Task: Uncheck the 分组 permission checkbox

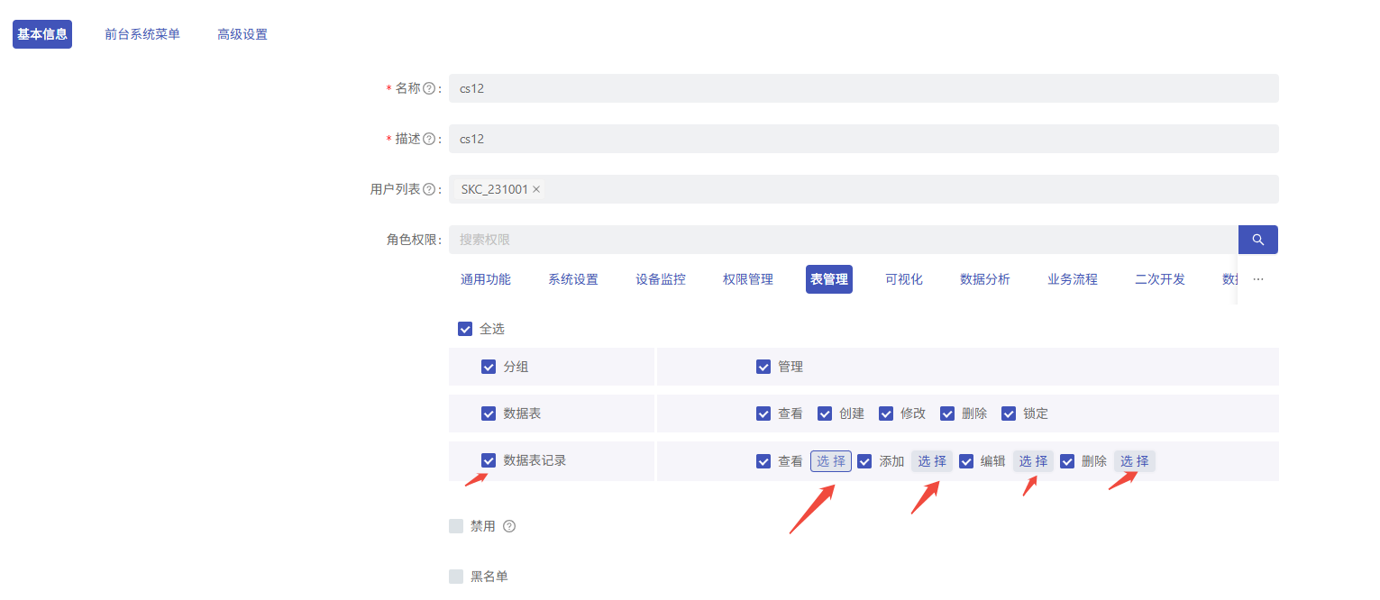Action: [489, 367]
